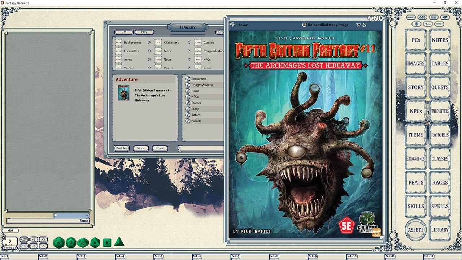462x260 pixels.
Task: Toggle the Characters module checkbox
Action: (189, 42)
